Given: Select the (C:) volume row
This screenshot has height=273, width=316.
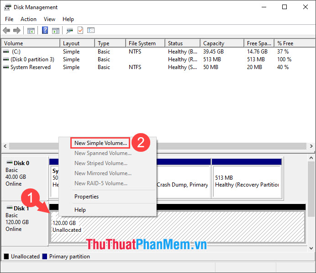Looking at the screenshot, I should click(158, 52).
